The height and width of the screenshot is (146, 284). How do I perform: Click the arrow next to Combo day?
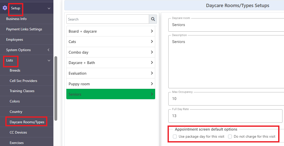click(x=152, y=52)
